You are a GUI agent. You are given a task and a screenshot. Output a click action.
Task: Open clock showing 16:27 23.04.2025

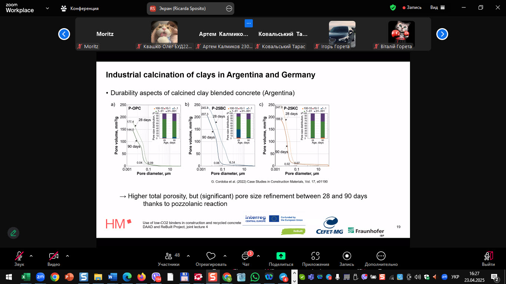pos(474,277)
